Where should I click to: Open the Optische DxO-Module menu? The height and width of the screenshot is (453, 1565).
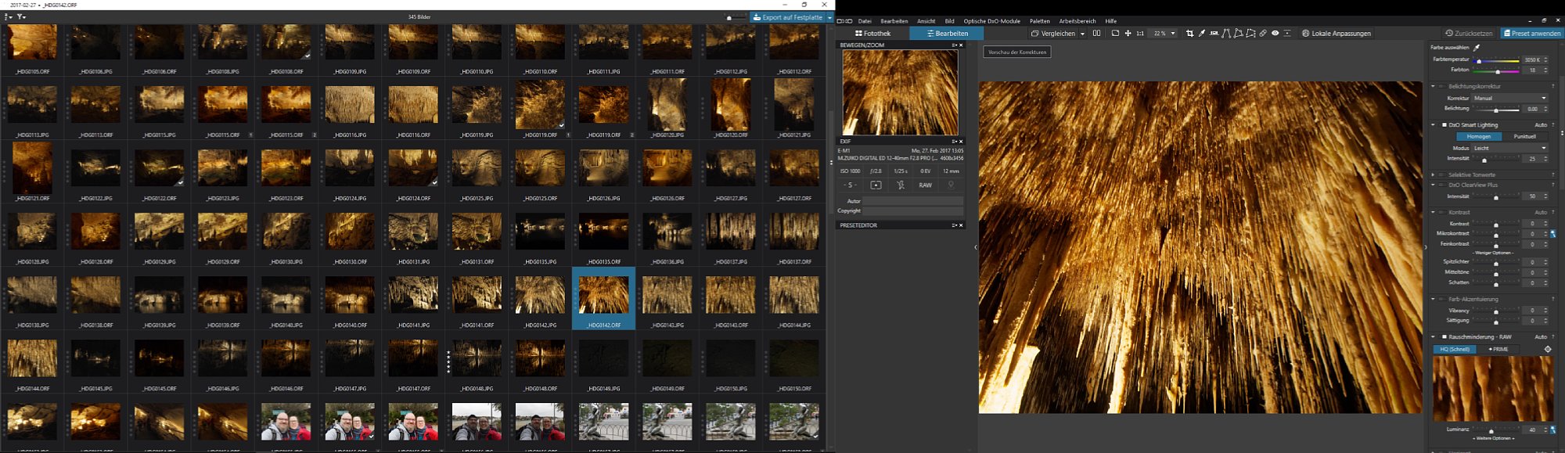click(991, 21)
